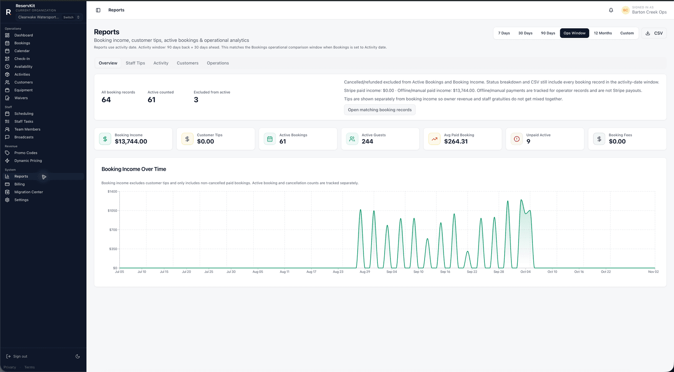
Task: Click the Booking Income $13,744.00 card
Action: (x=134, y=139)
